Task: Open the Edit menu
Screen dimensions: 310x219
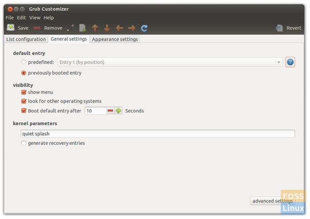Action: pos(21,18)
